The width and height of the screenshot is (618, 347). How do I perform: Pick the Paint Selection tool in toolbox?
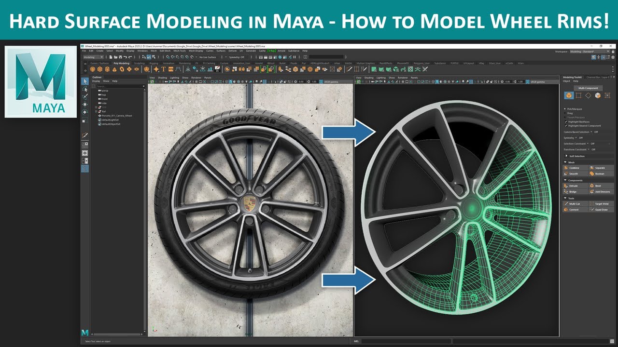click(x=85, y=96)
